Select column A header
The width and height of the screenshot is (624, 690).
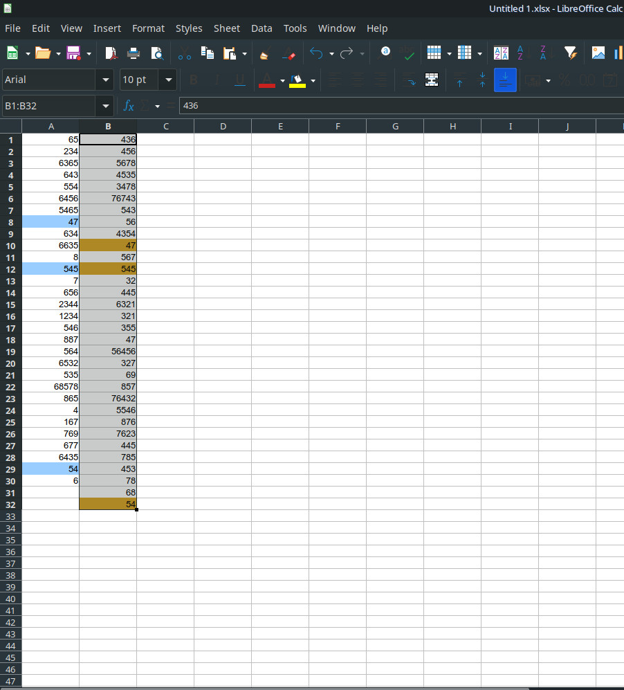[51, 126]
